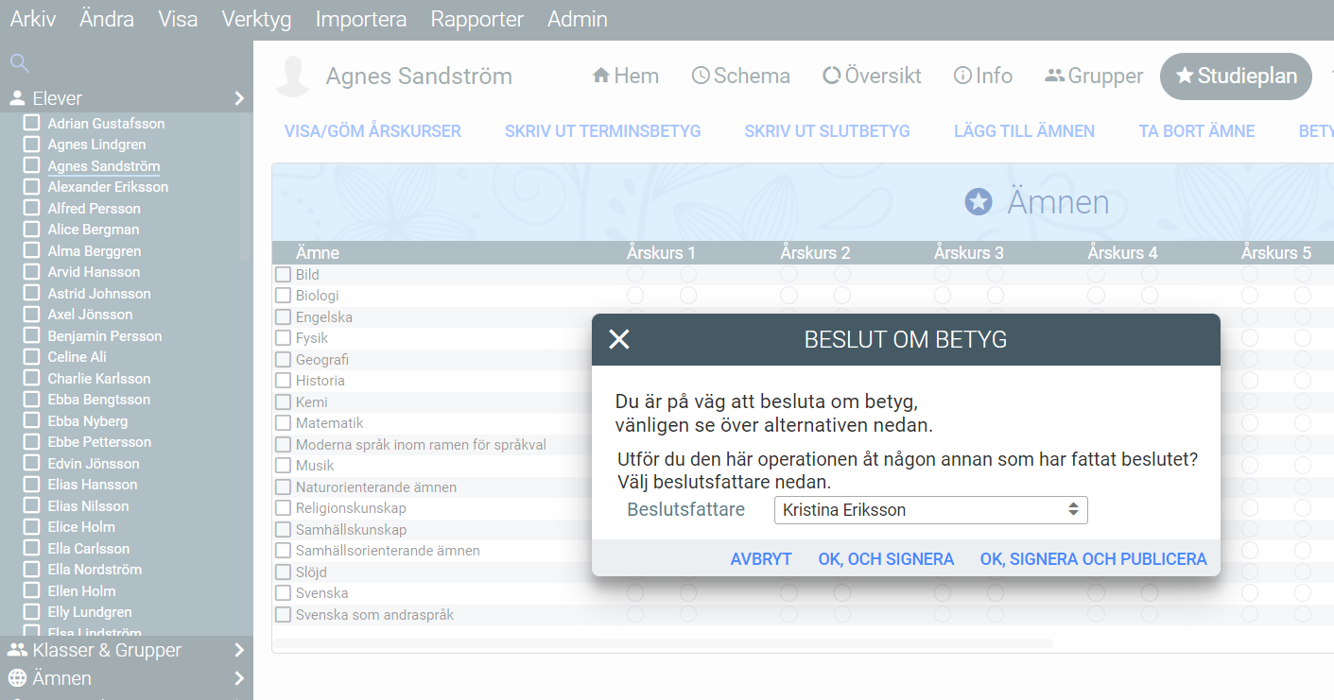Select the Bild subject checkbox
This screenshot has width=1334, height=700.
point(284,275)
